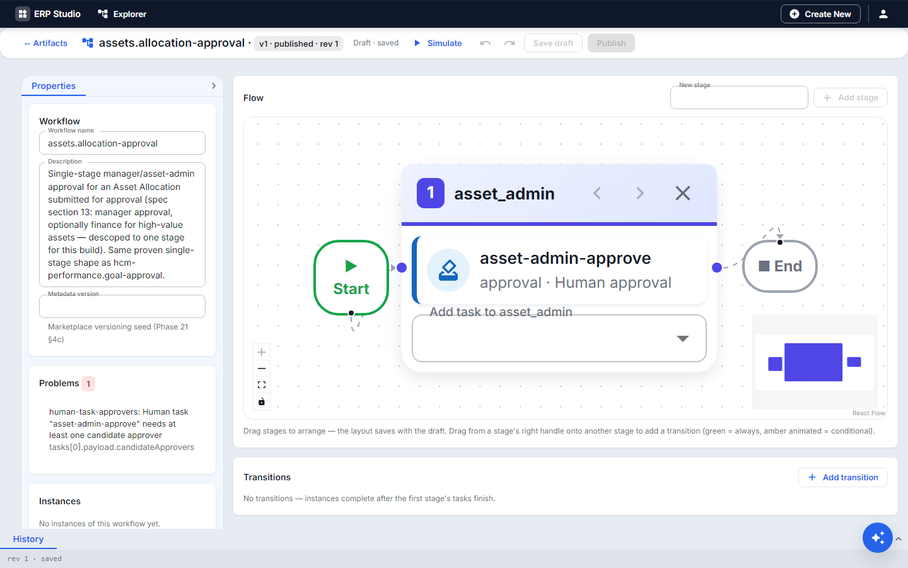Viewport: 908px width, 568px height.
Task: Open the ERP Studio home logo
Action: (49, 14)
